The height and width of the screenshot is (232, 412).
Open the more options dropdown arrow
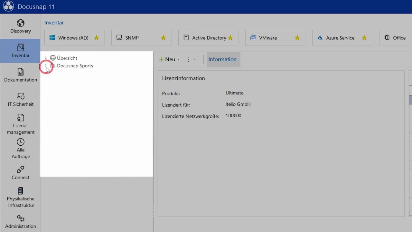tap(195, 59)
